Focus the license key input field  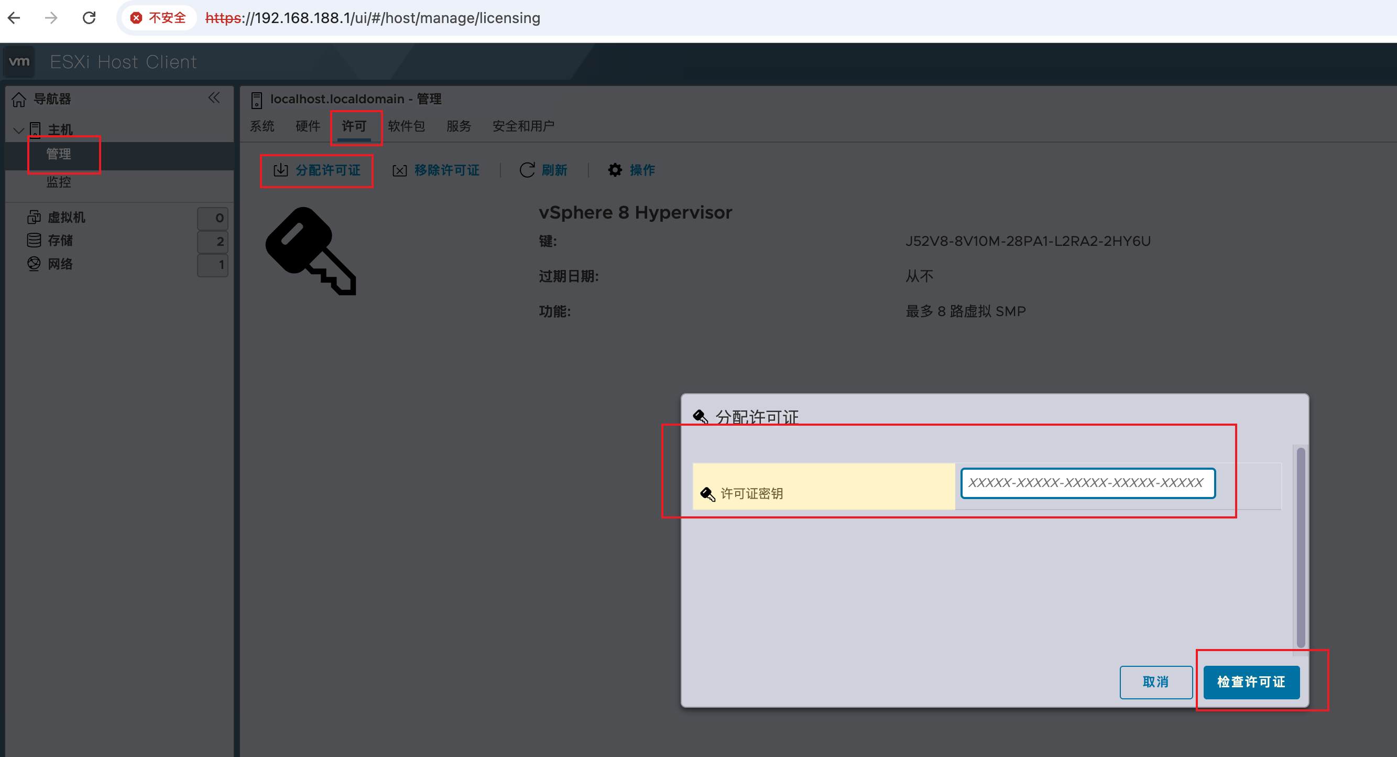(x=1087, y=483)
